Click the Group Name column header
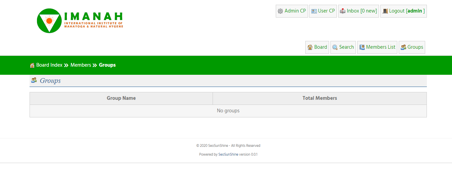 click(121, 98)
